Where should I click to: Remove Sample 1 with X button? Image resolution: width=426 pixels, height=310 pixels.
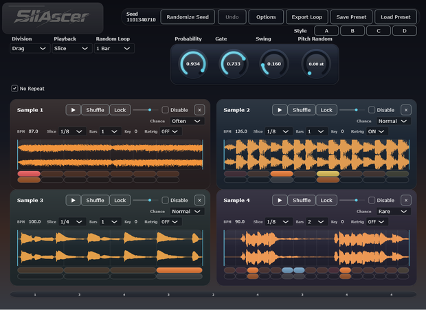pyautogui.click(x=200, y=110)
